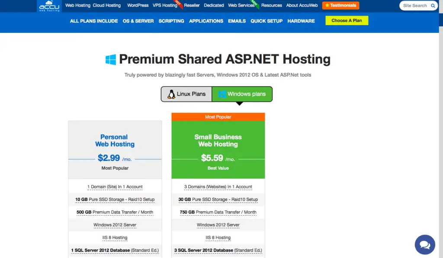The width and height of the screenshot is (443, 258).
Task: Click the $2.99 /mo. price
Action: click(115, 158)
